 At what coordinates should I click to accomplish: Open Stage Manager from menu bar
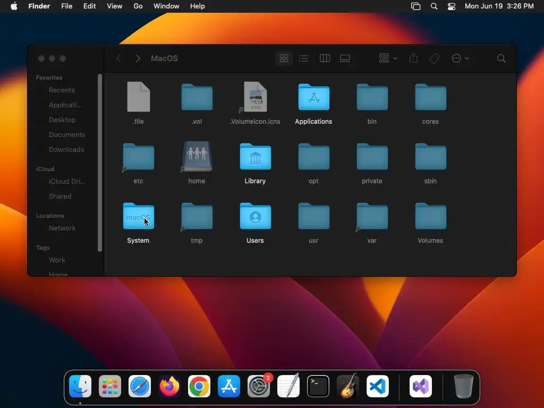[415, 6]
